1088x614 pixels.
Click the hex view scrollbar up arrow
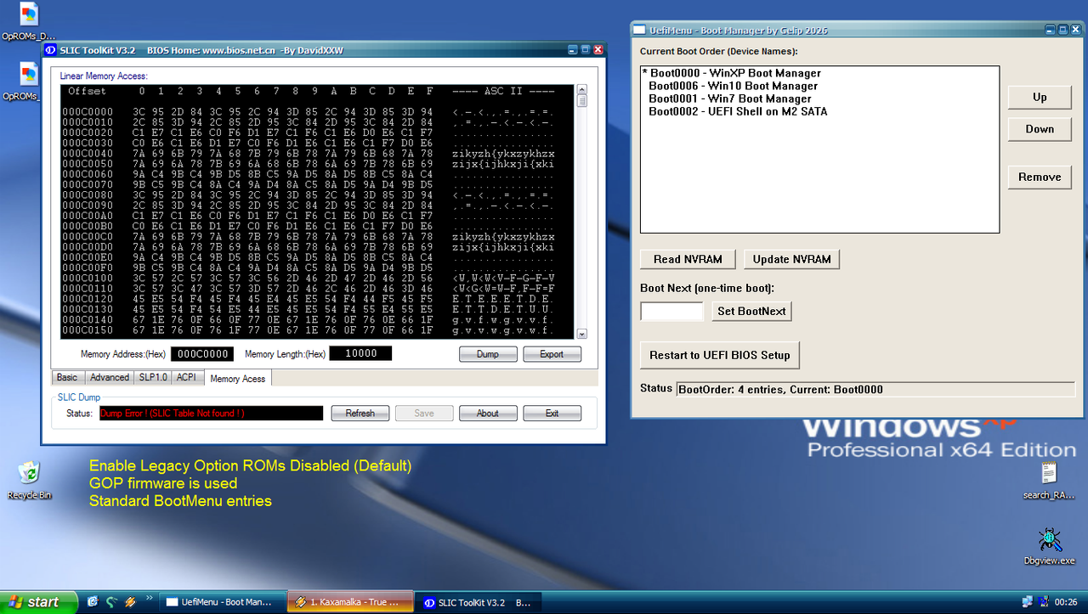581,89
